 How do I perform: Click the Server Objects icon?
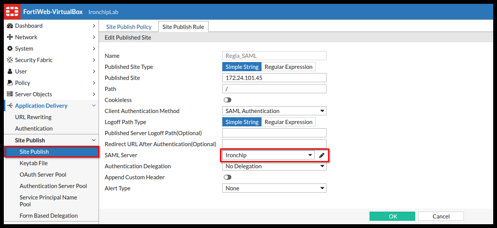(10, 94)
